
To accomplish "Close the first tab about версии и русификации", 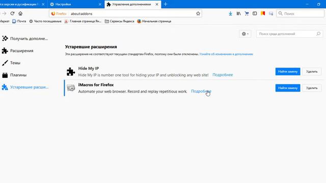I will pos(43,4).
